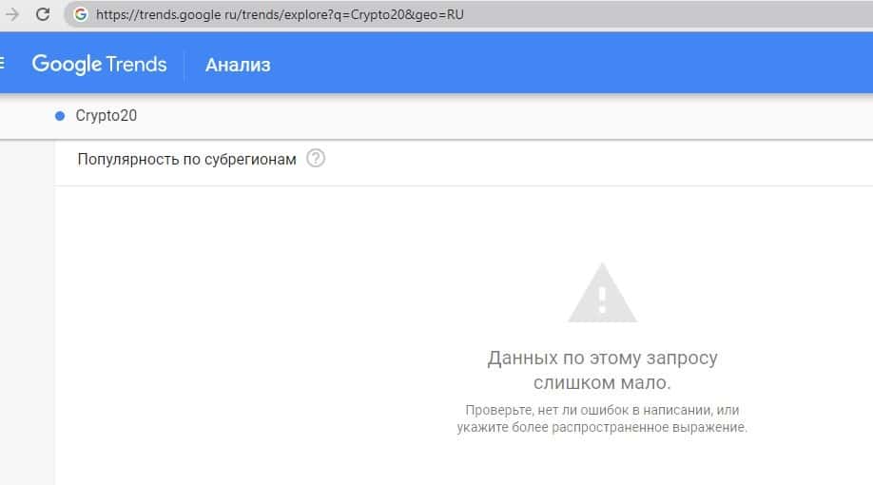Open the hamburger menu in blue header
Screen dimensions: 873x485
click(x=3, y=64)
